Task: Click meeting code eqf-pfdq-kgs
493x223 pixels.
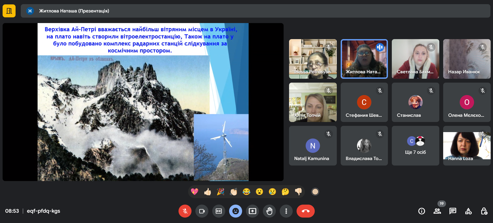Action: (x=43, y=211)
